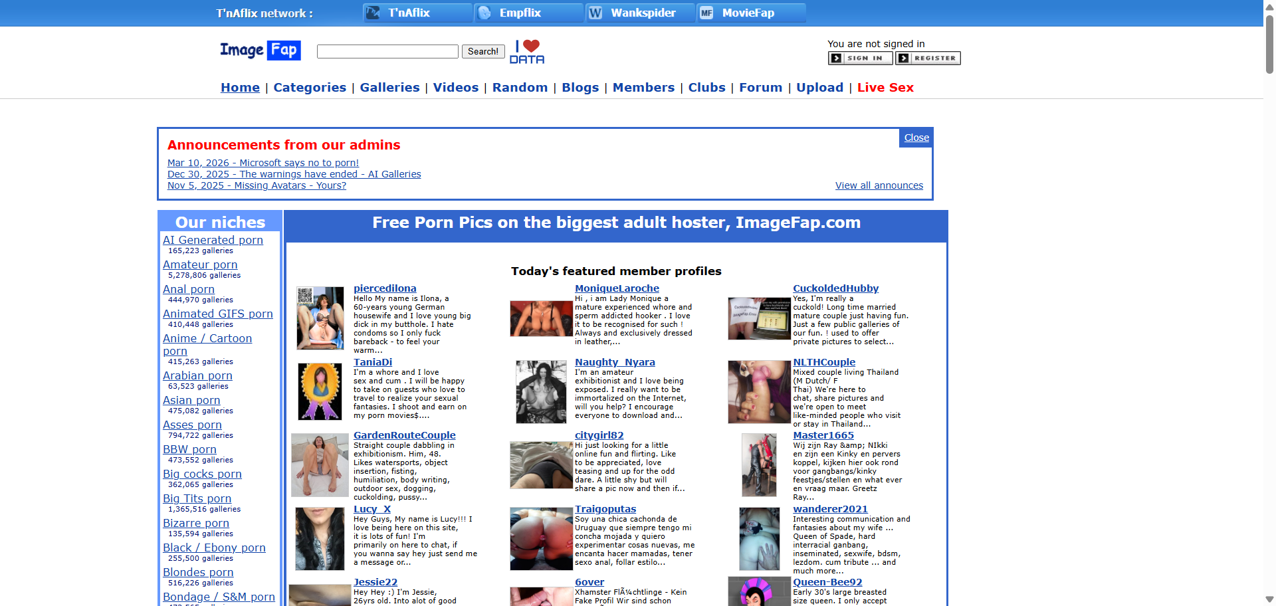The width and height of the screenshot is (1276, 606).
Task: Open the Mar 10, 2026 announcement
Action: click(263, 163)
